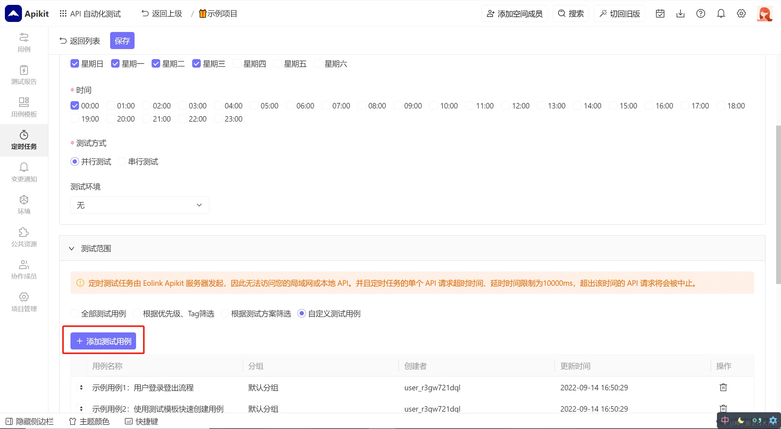The width and height of the screenshot is (781, 429).
Task: Open settings gear icon in header
Action: pyautogui.click(x=741, y=14)
